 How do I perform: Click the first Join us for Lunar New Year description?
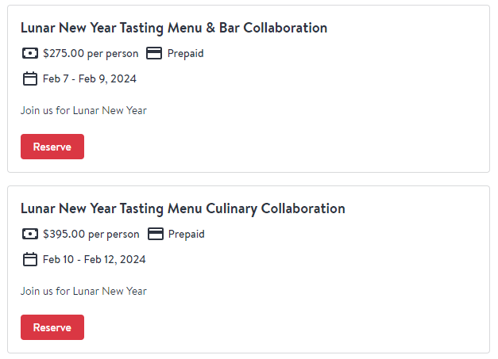[x=83, y=111]
